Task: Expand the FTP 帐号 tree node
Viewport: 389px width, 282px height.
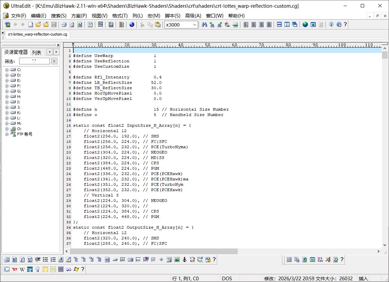Action: (x=7, y=134)
